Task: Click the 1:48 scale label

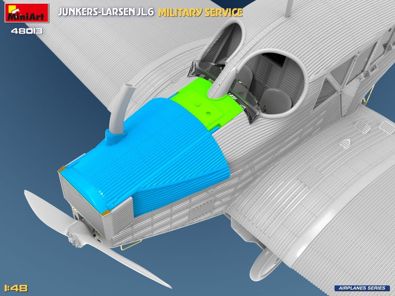Action: pyautogui.click(x=16, y=288)
